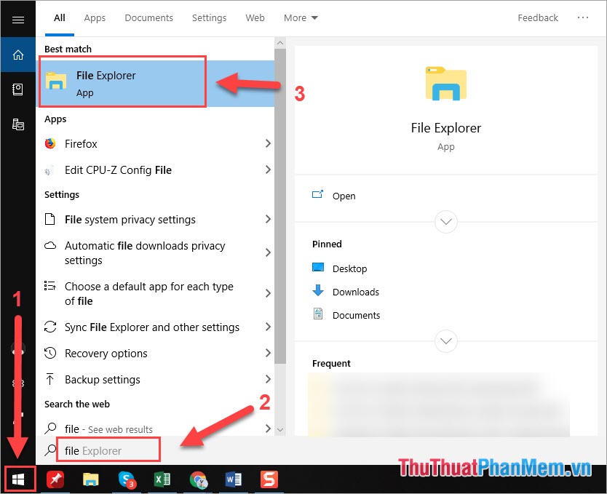The height and width of the screenshot is (494, 607).
Task: Launch Skype from the taskbar
Action: tap(126, 479)
